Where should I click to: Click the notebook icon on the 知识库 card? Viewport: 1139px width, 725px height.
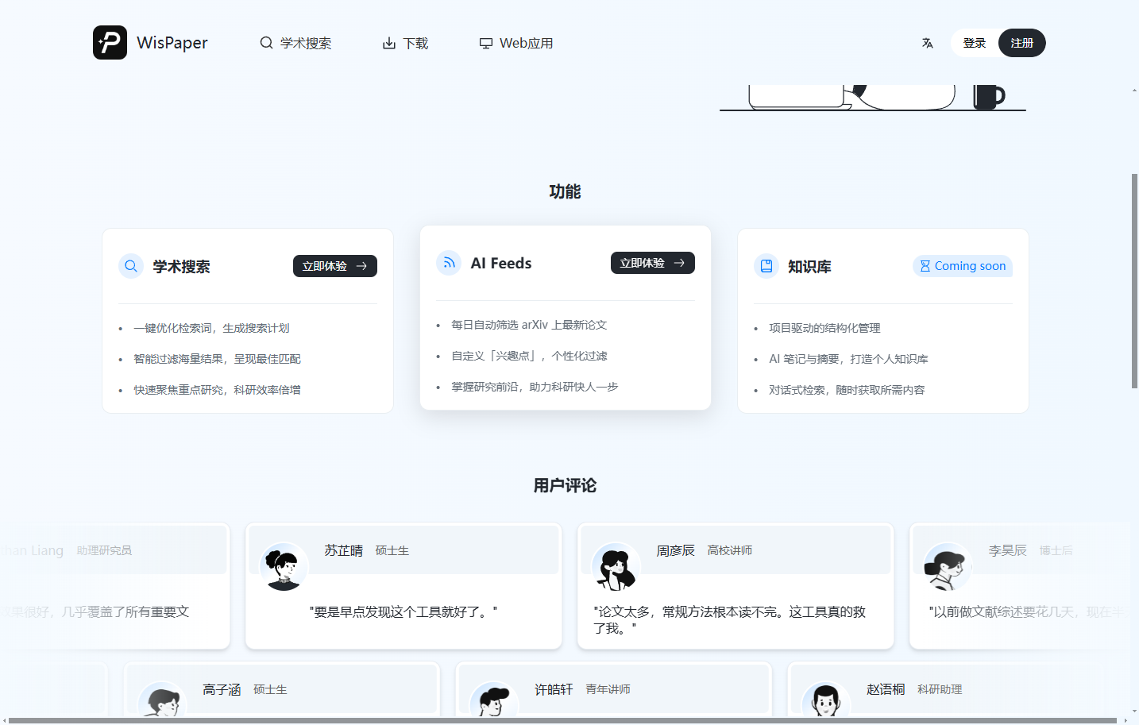[x=766, y=266]
